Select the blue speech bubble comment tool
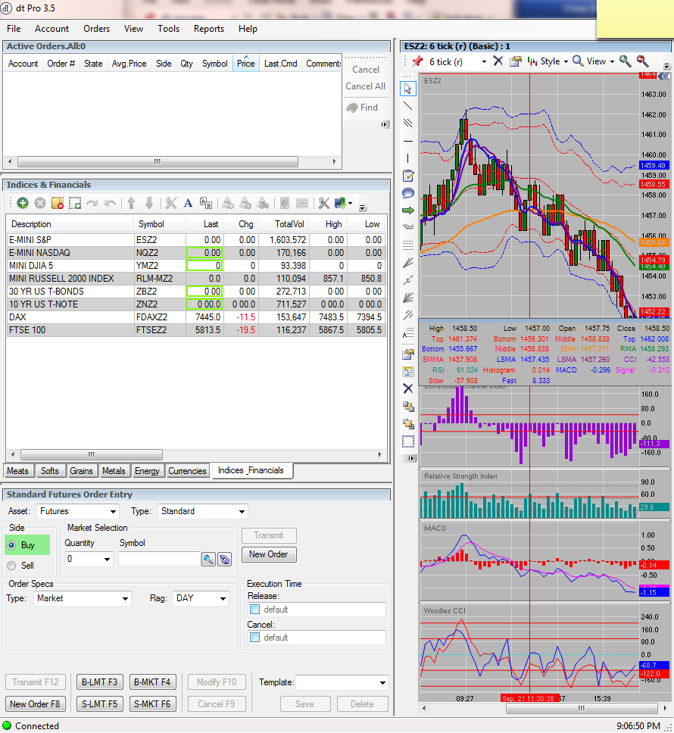 click(x=408, y=193)
